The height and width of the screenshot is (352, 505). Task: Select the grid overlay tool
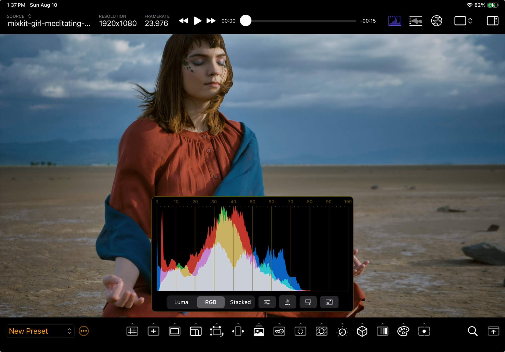[x=132, y=331]
